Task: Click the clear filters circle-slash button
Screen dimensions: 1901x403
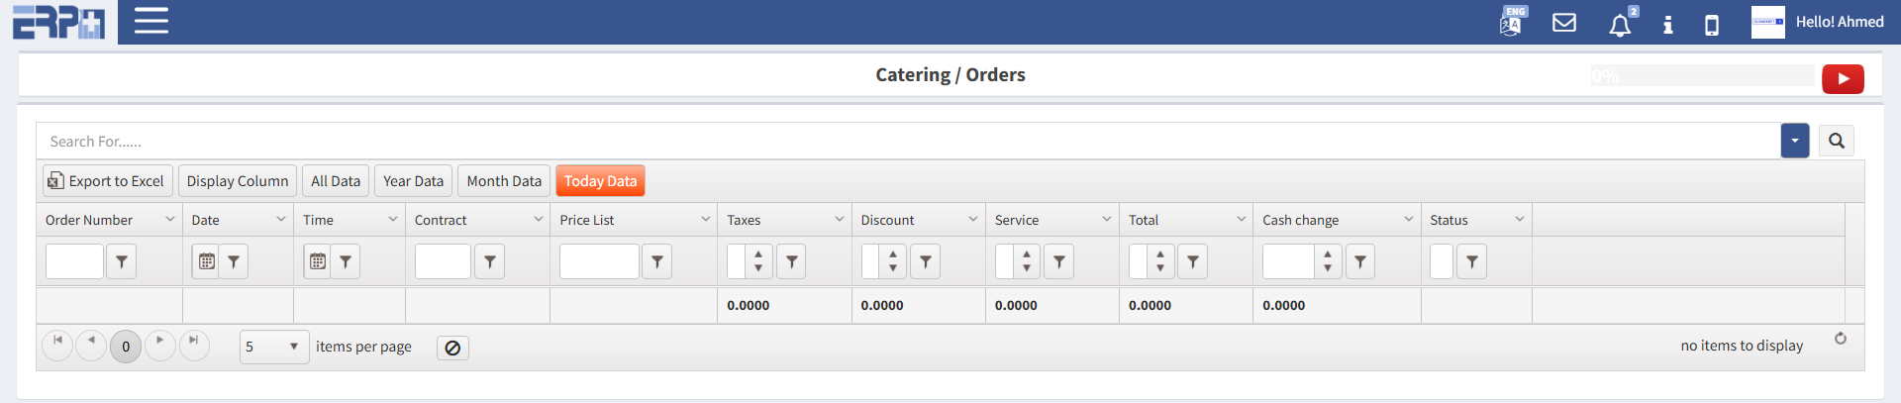Action: click(x=452, y=348)
